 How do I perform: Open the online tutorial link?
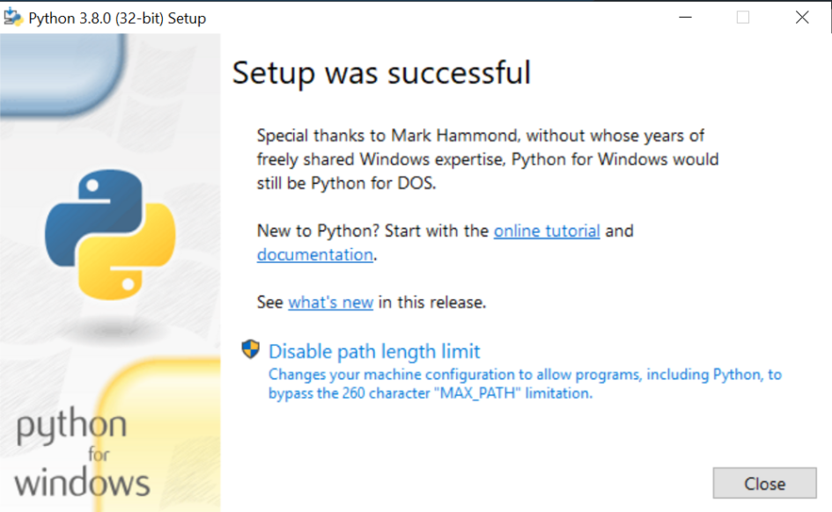tap(547, 230)
